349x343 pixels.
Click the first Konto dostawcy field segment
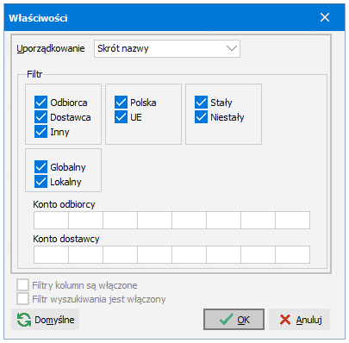51,254
